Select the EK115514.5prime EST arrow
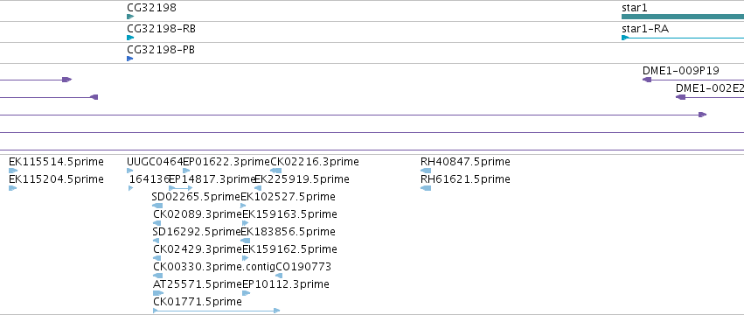Viewport: 744px width, 315px height. (13, 171)
